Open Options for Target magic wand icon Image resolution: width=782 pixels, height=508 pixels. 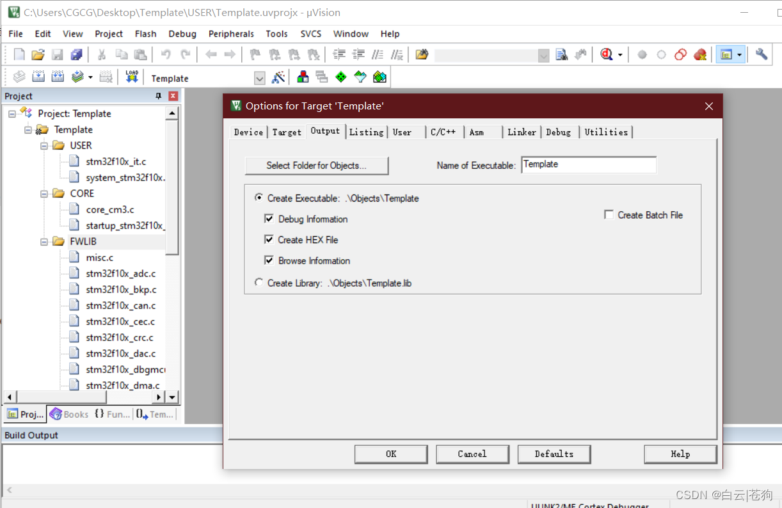tap(278, 77)
